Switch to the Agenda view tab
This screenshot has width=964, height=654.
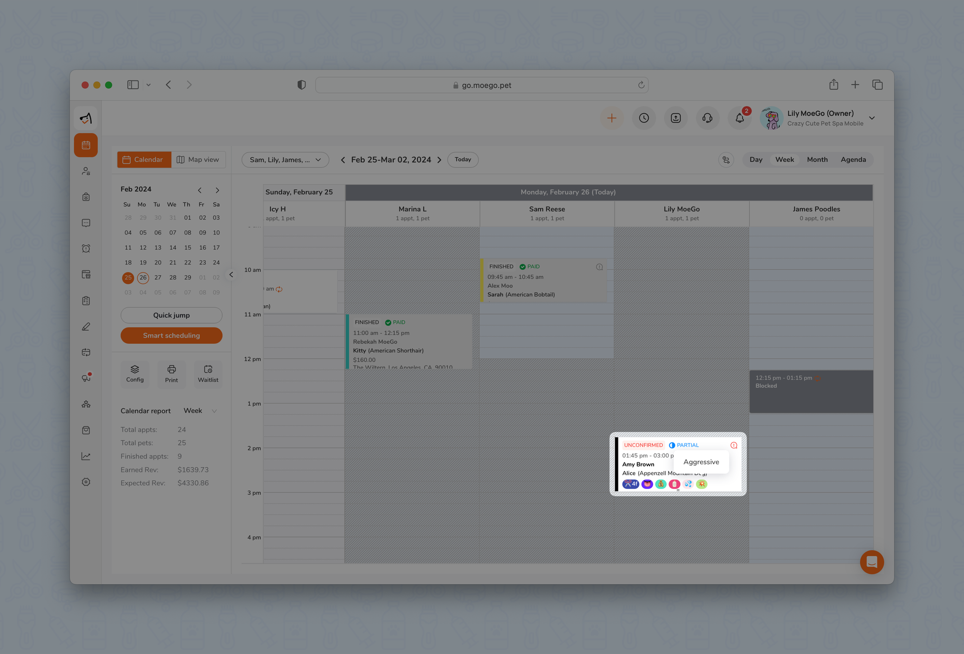coord(853,159)
